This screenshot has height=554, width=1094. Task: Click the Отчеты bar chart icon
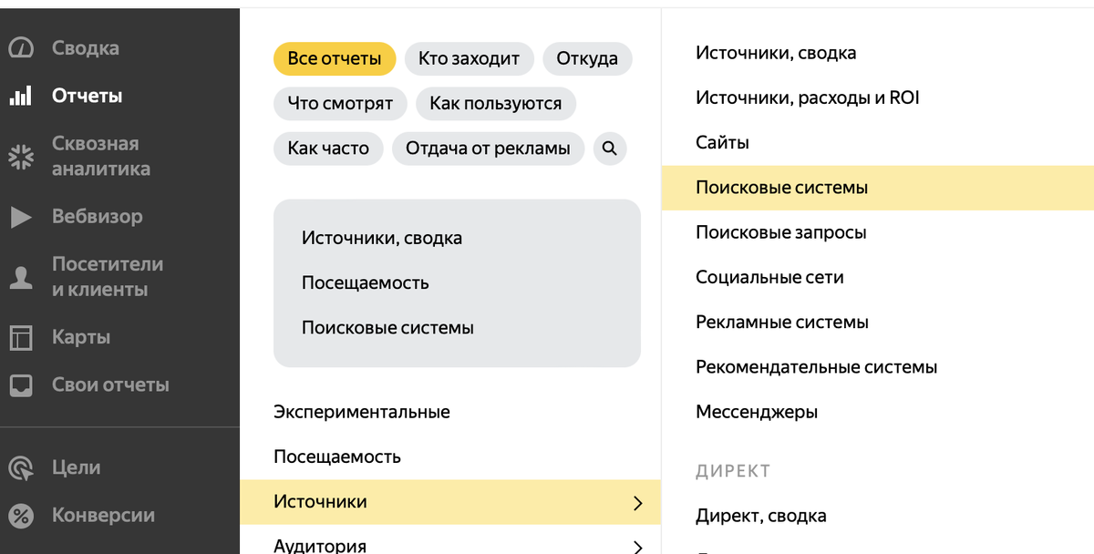coord(20,96)
